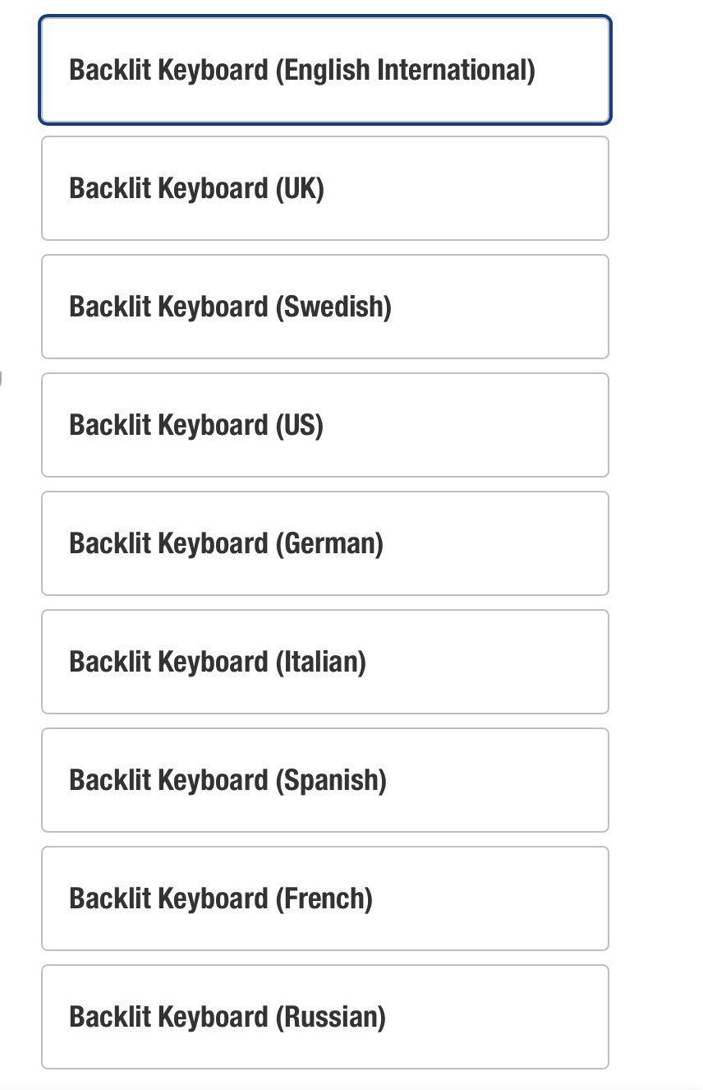Choose the Backlit Keyboard (UK) option
This screenshot has width=703, height=1090.
click(x=325, y=188)
